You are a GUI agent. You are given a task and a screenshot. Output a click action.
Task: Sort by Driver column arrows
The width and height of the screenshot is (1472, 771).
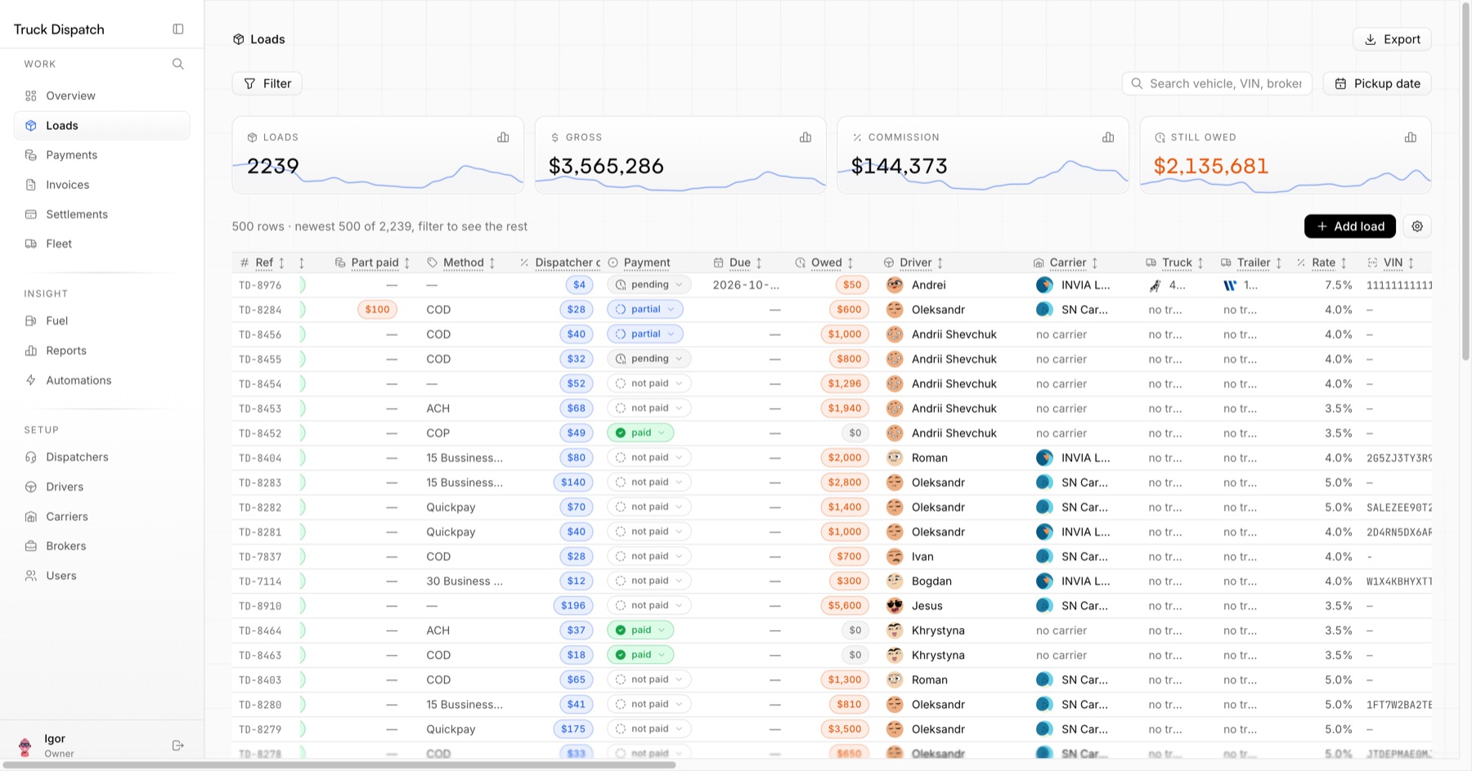coord(940,262)
